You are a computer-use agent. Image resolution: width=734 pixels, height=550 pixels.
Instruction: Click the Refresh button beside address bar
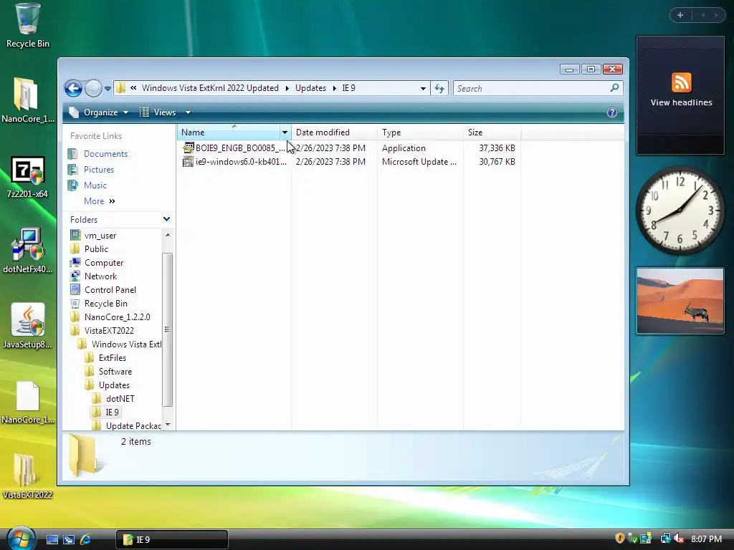click(439, 88)
